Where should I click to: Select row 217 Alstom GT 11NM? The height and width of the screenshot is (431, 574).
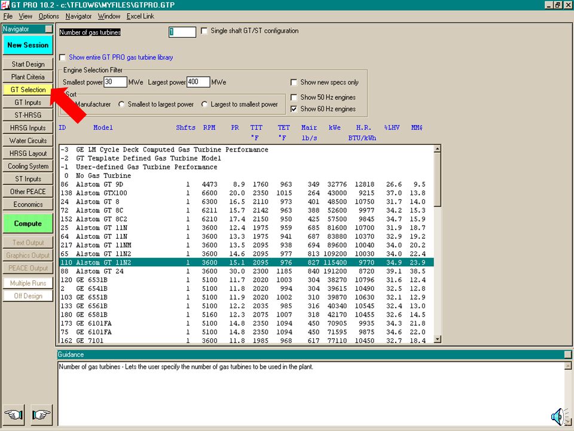click(246, 245)
